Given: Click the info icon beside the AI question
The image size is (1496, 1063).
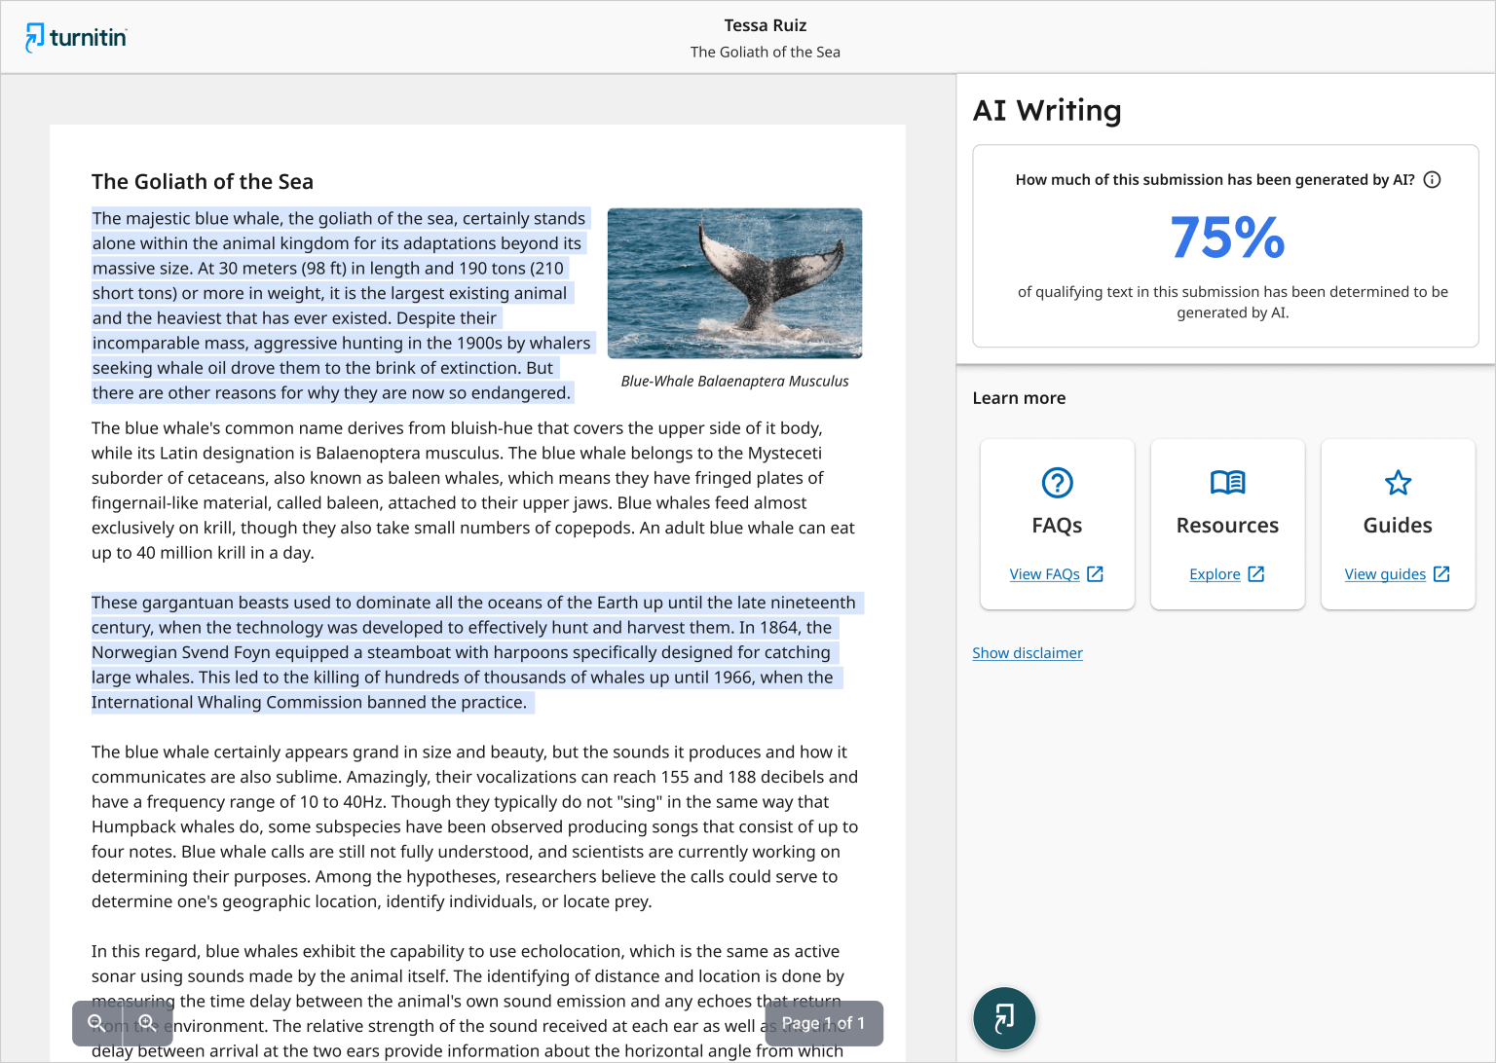Looking at the screenshot, I should [1432, 179].
